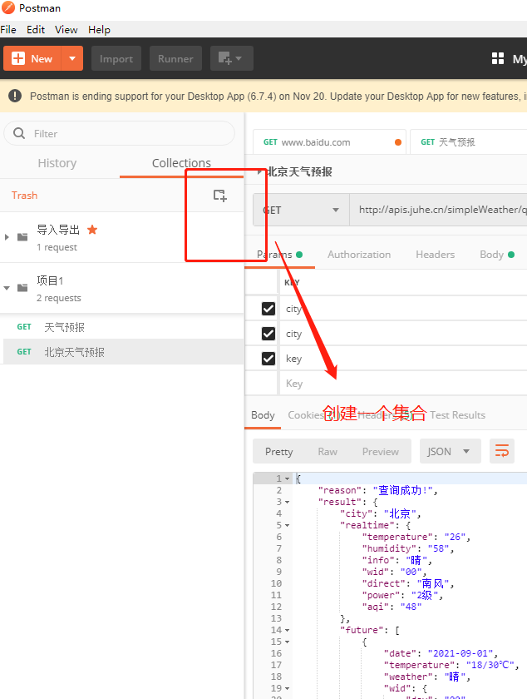Click the 导入导出 folder icon
This screenshot has width=527, height=699.
pos(22,236)
